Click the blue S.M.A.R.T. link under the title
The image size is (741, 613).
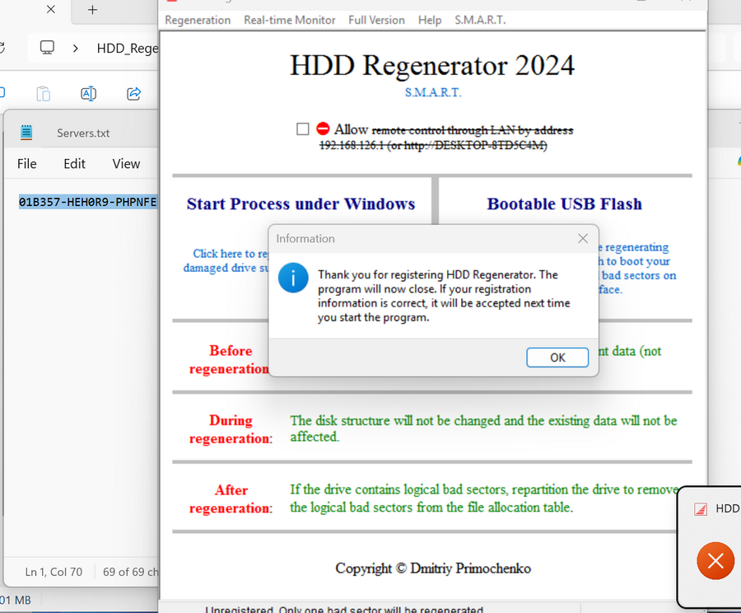click(x=432, y=92)
